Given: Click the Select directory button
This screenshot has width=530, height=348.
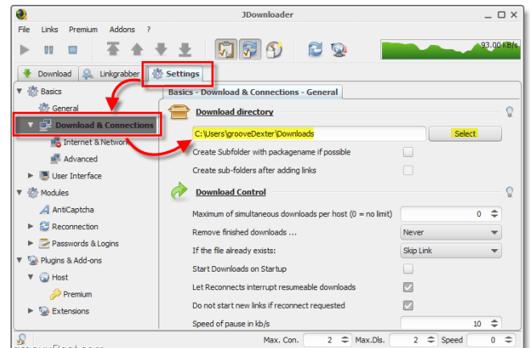Looking at the screenshot, I should [465, 133].
